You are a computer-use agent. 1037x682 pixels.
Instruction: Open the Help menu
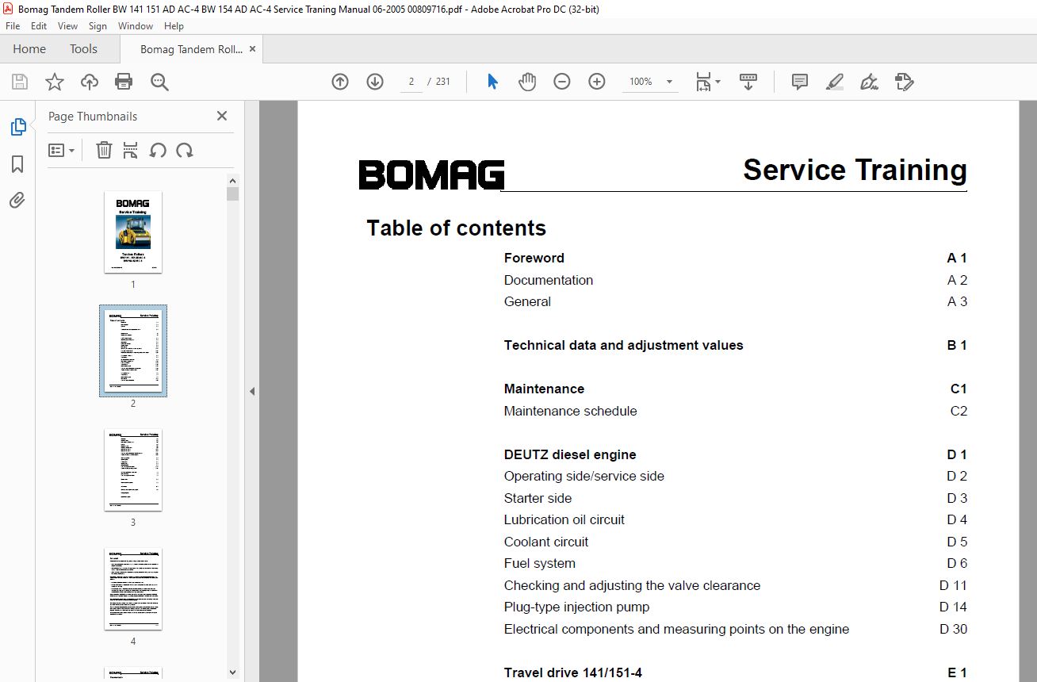(x=174, y=26)
